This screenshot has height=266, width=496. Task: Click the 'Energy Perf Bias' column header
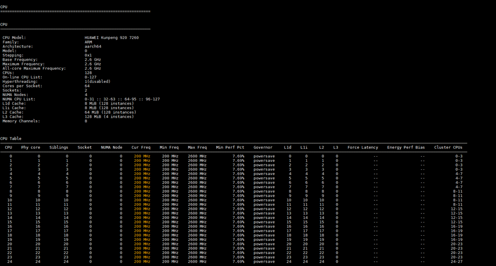[x=406, y=148]
